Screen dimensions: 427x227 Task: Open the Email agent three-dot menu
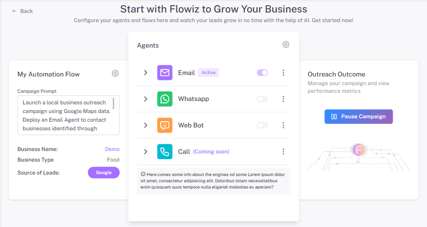[283, 73]
